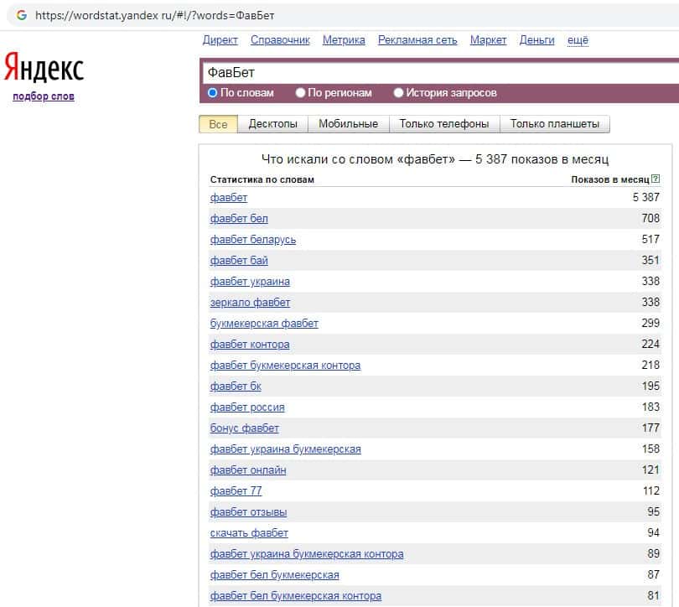Open the Метрика top menu link
679x607 pixels.
click(x=344, y=40)
